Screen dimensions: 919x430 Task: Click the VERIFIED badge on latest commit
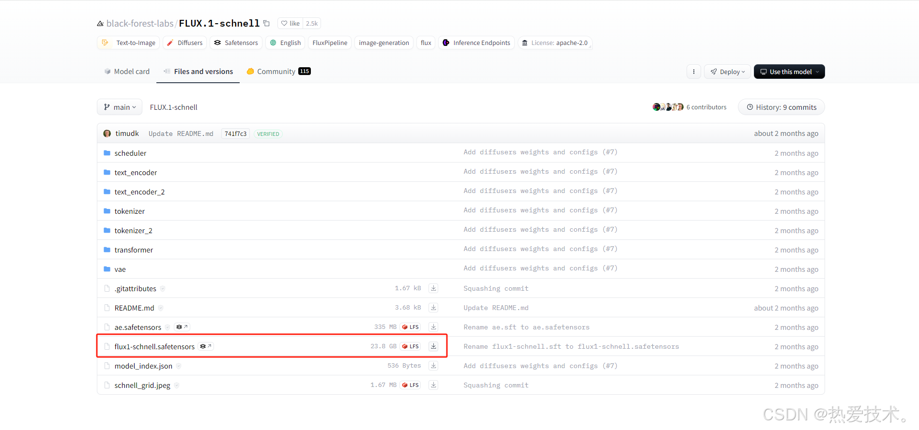click(x=268, y=134)
